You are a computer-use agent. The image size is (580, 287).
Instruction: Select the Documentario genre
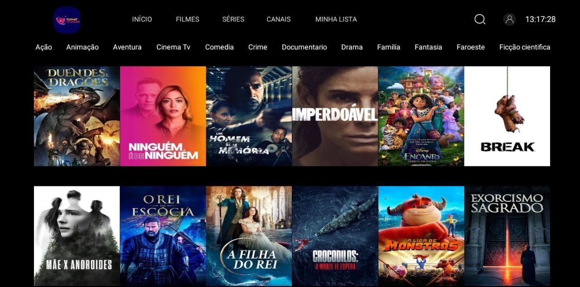[304, 47]
